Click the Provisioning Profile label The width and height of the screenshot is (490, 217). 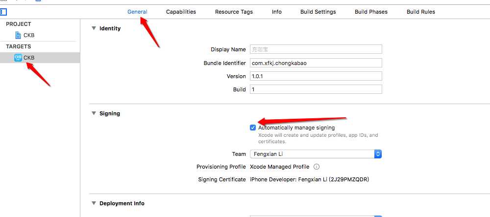pos(221,167)
